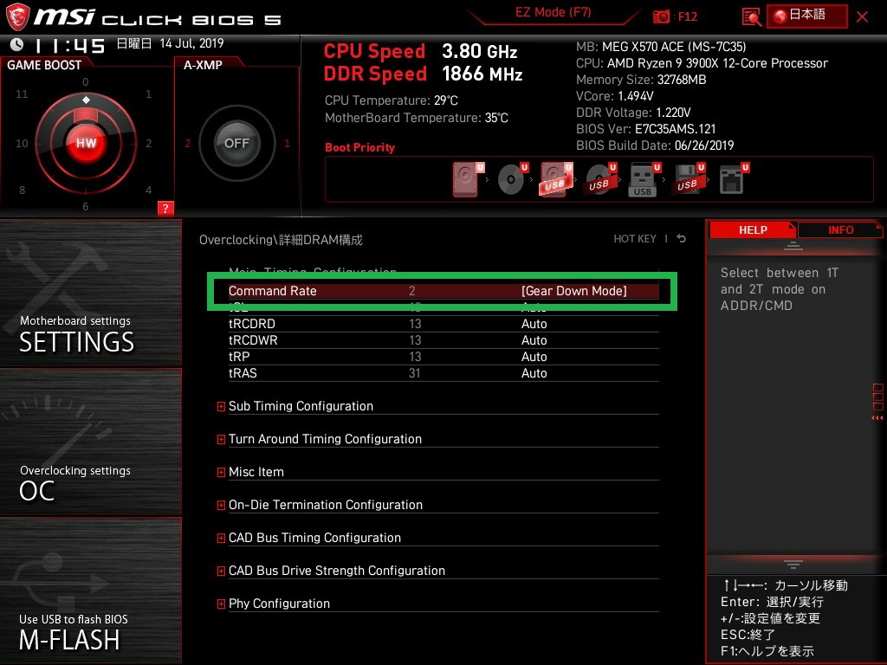Click the A-XMP panel title
Viewport: 887px width, 665px height.
coord(203,65)
